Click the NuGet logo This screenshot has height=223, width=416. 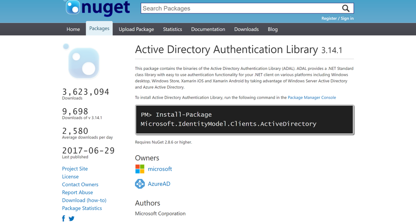pyautogui.click(x=97, y=7)
